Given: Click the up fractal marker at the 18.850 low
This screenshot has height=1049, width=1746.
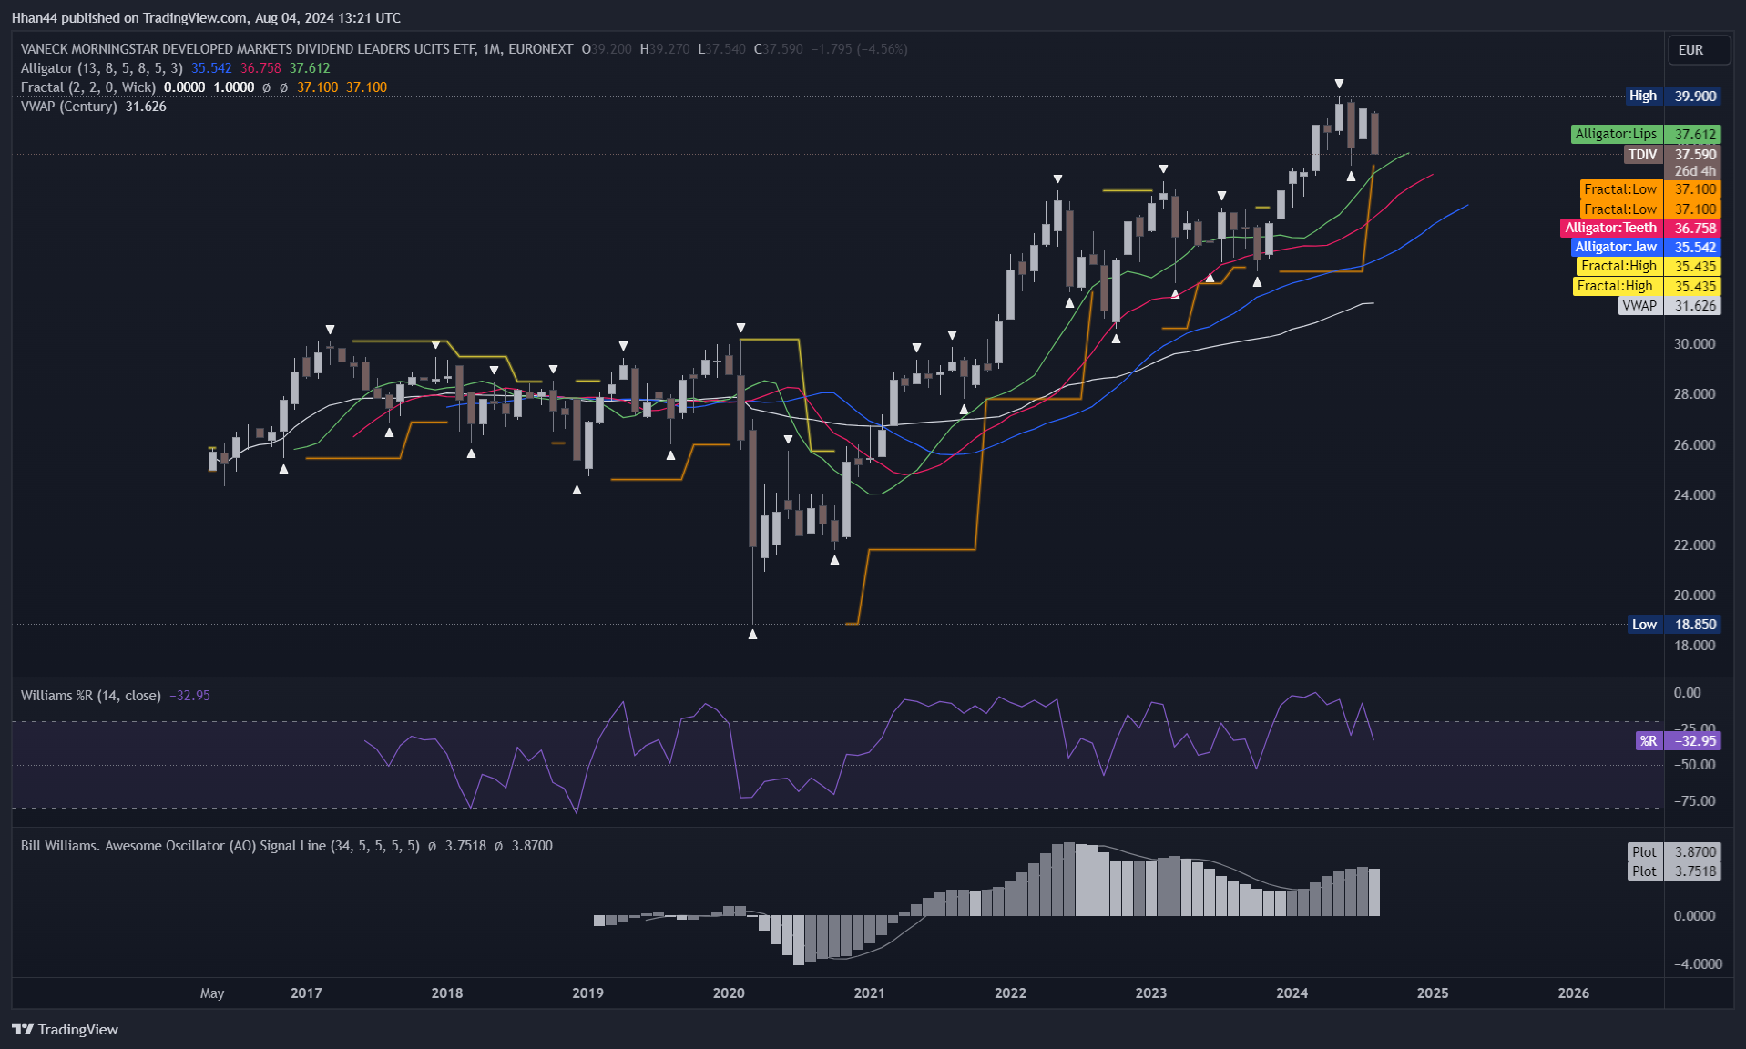Looking at the screenshot, I should (x=752, y=634).
